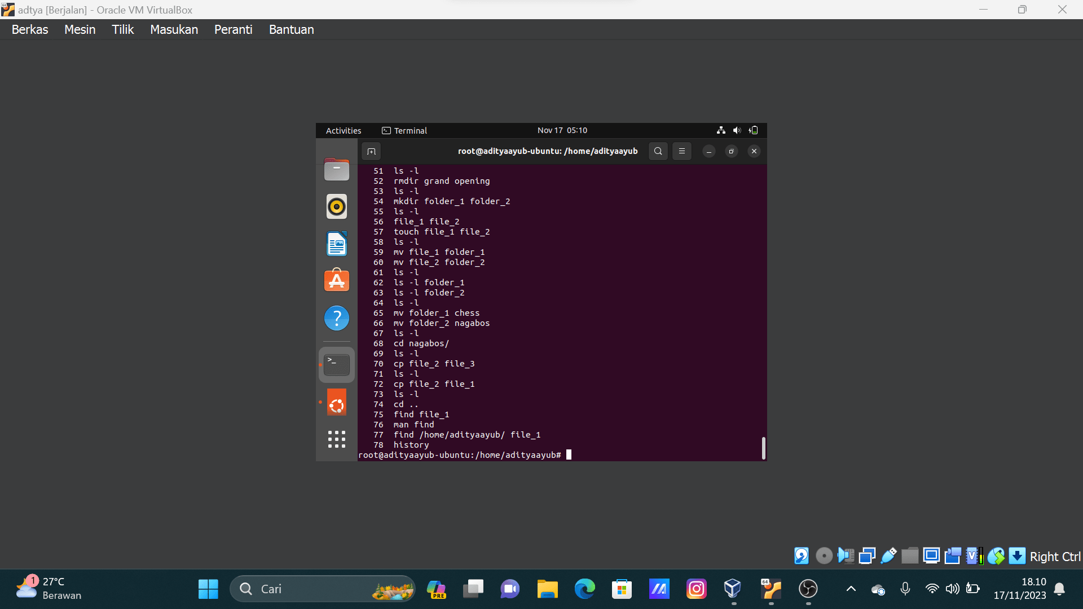Click VirtualBox keyboard capture arrow indicator

coord(1017,556)
